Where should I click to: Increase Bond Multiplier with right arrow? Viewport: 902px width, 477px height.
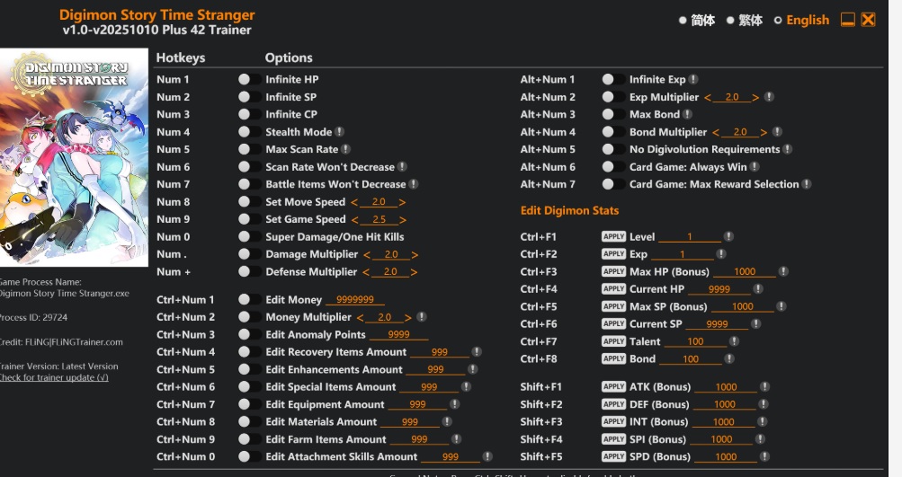[x=764, y=132]
